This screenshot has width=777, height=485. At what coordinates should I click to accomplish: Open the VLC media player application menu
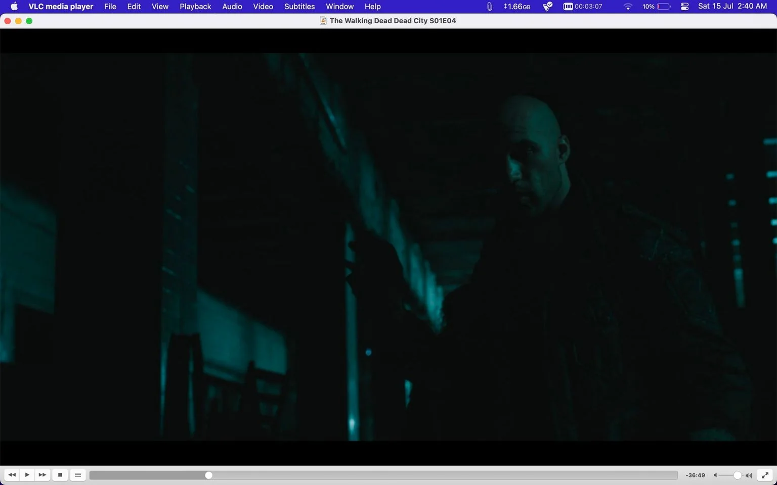click(61, 7)
